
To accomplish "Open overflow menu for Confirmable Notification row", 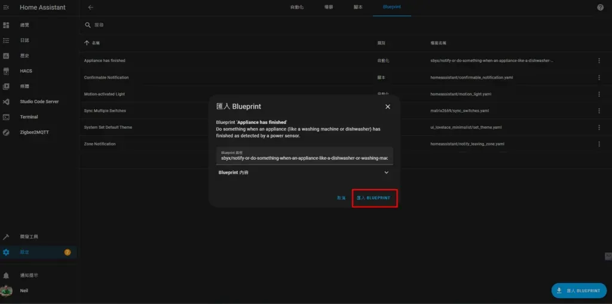I will [x=599, y=77].
